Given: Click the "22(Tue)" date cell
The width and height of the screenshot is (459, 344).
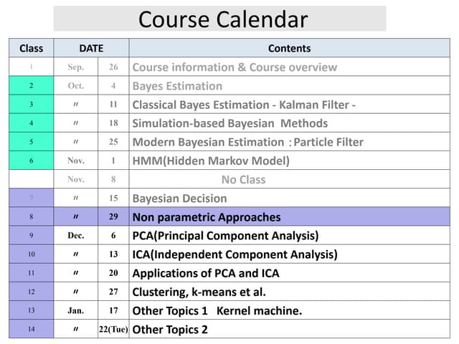Looking at the screenshot, I should 113,330.
